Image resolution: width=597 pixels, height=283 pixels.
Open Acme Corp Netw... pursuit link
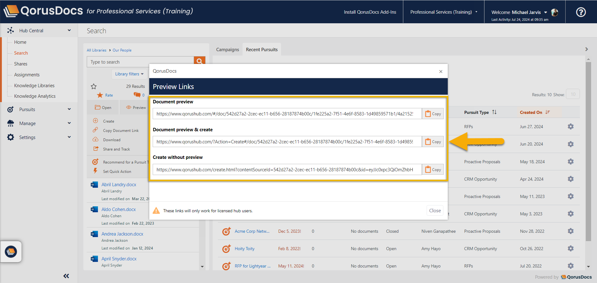252,231
